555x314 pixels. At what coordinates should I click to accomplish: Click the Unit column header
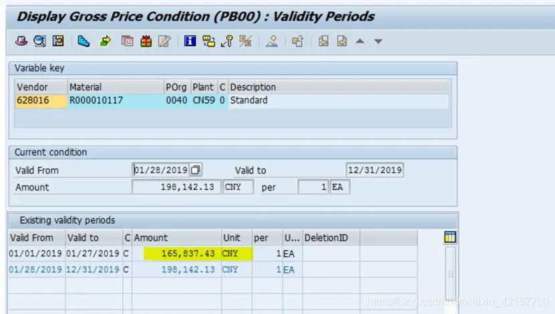237,238
